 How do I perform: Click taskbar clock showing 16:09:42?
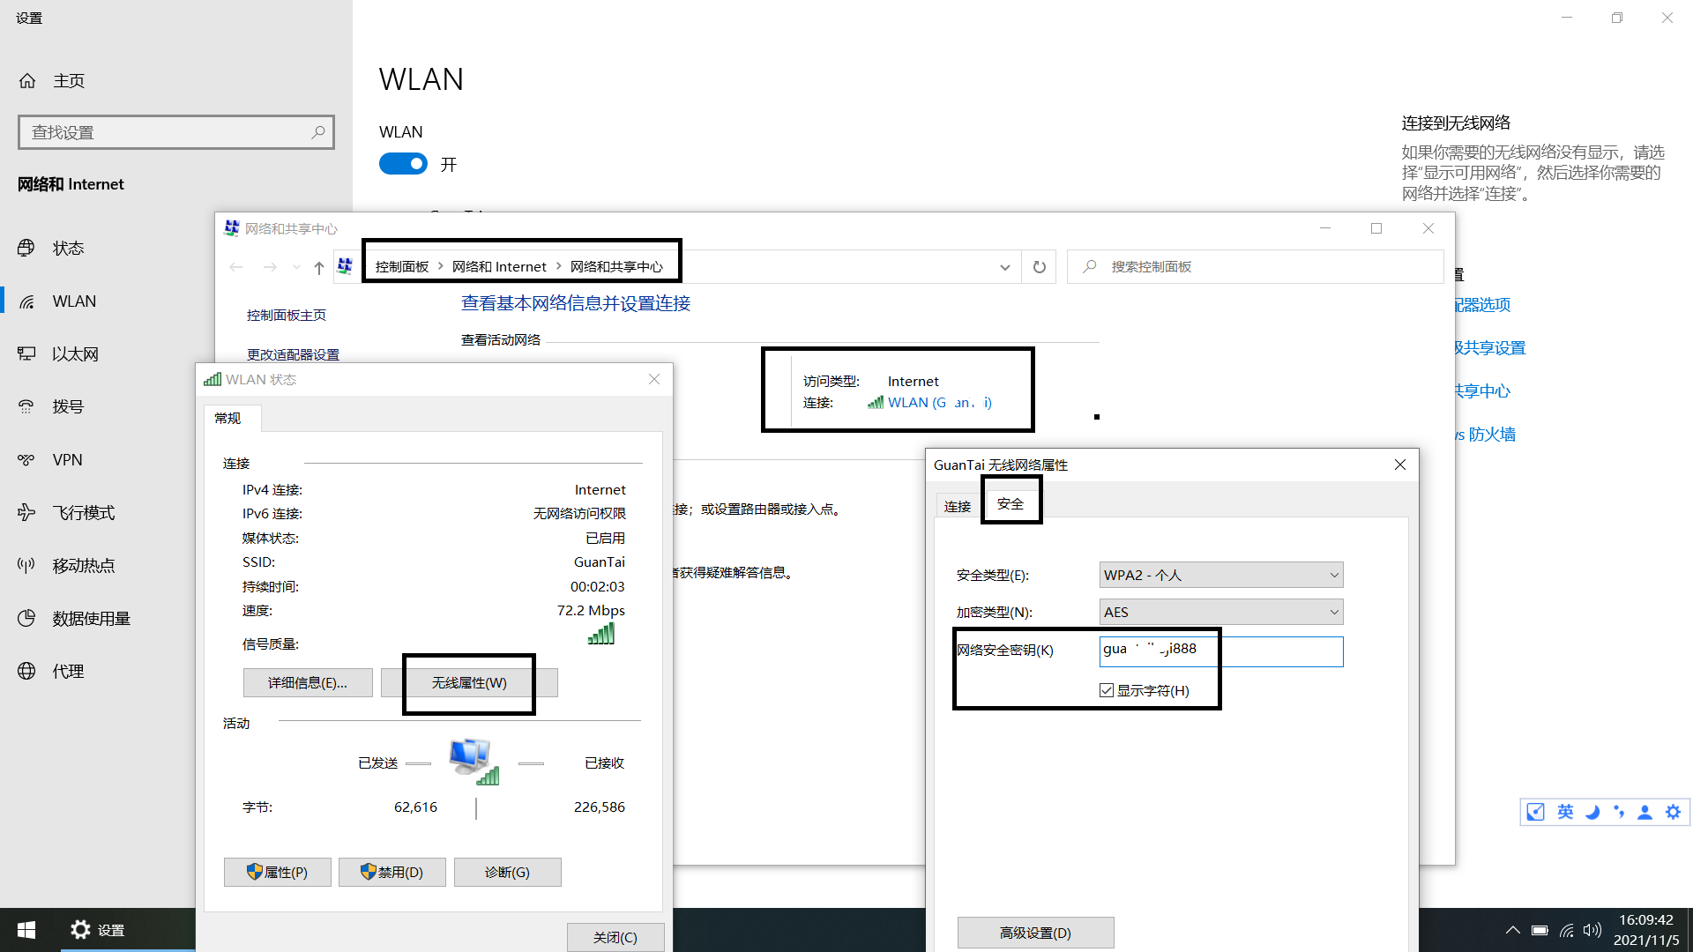pos(1646,930)
